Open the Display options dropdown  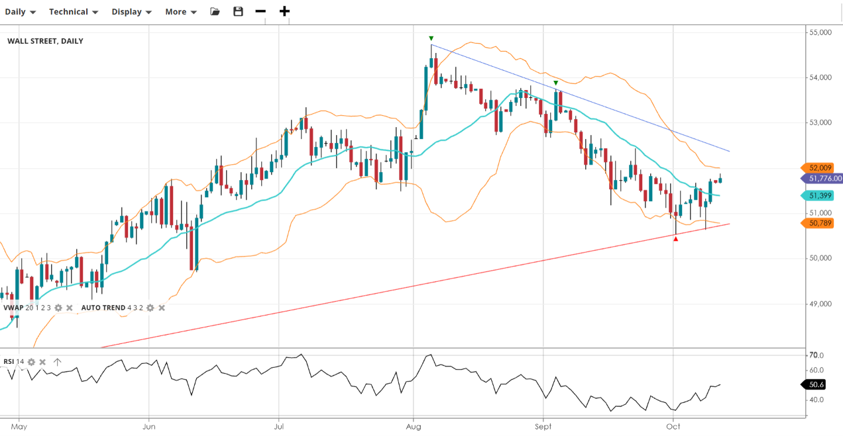[131, 12]
